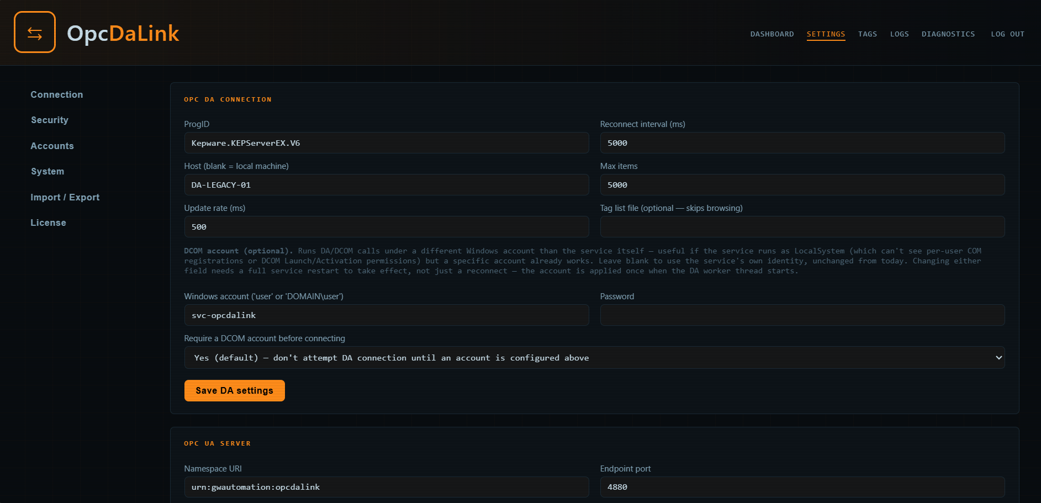1041x503 pixels.
Task: Click the Password input field
Action: (802, 315)
